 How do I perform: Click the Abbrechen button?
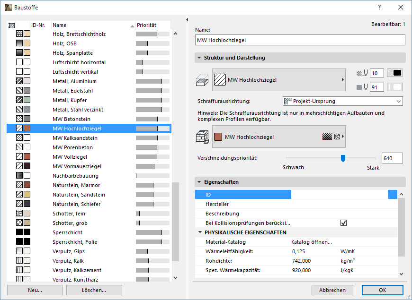coord(332,290)
